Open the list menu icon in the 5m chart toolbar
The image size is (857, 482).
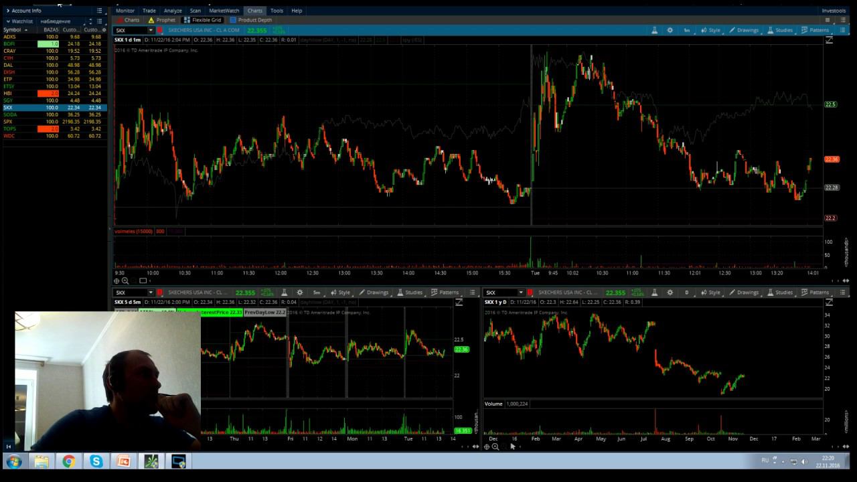click(x=472, y=293)
